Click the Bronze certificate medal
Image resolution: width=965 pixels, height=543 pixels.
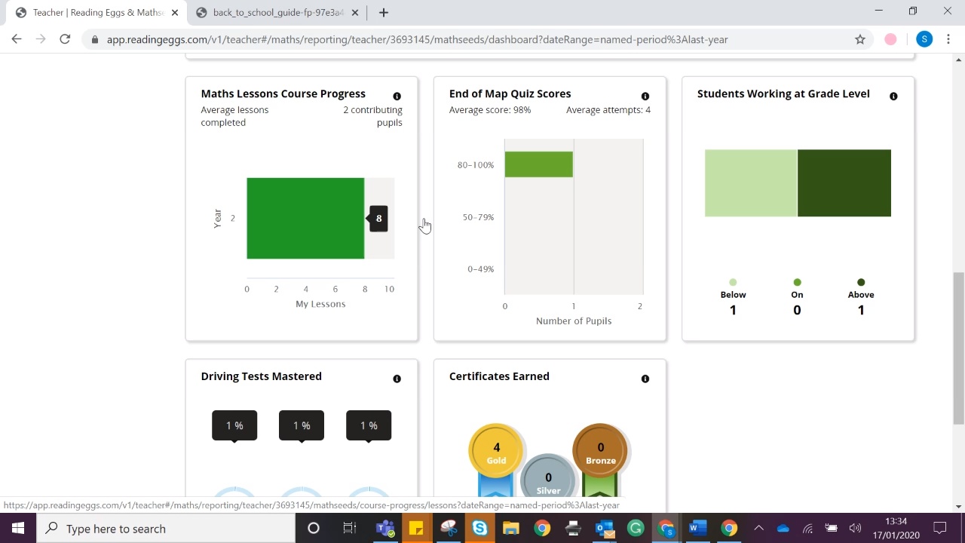[601, 451]
